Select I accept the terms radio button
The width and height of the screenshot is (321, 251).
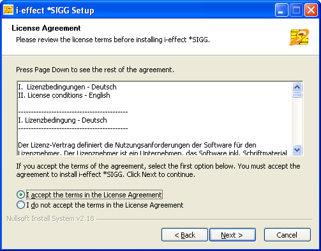pyautogui.click(x=20, y=195)
